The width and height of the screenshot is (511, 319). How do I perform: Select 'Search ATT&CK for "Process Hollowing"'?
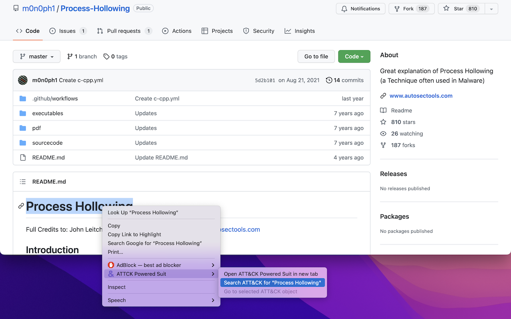pyautogui.click(x=273, y=283)
